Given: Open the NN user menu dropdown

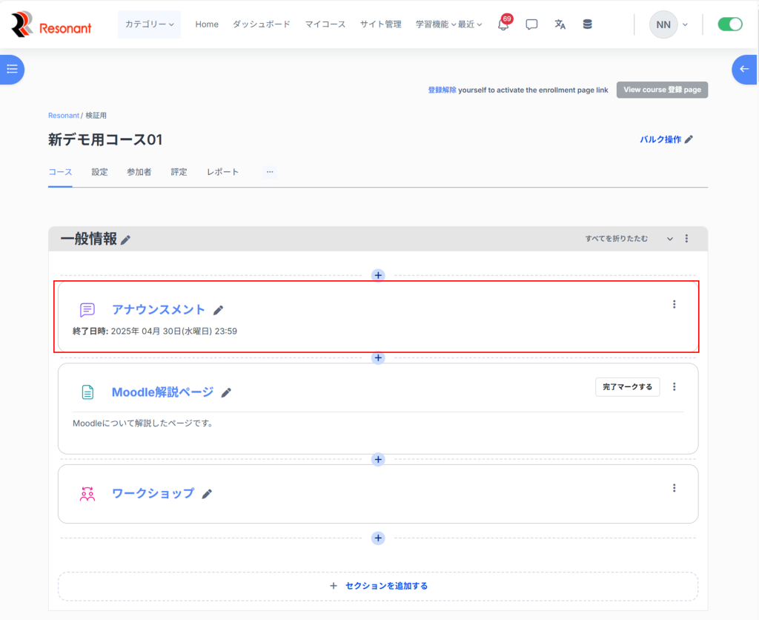Looking at the screenshot, I should pyautogui.click(x=669, y=24).
